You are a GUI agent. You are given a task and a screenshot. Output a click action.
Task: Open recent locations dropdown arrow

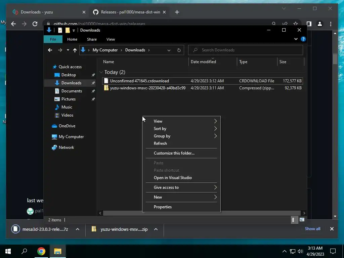tap(68, 50)
